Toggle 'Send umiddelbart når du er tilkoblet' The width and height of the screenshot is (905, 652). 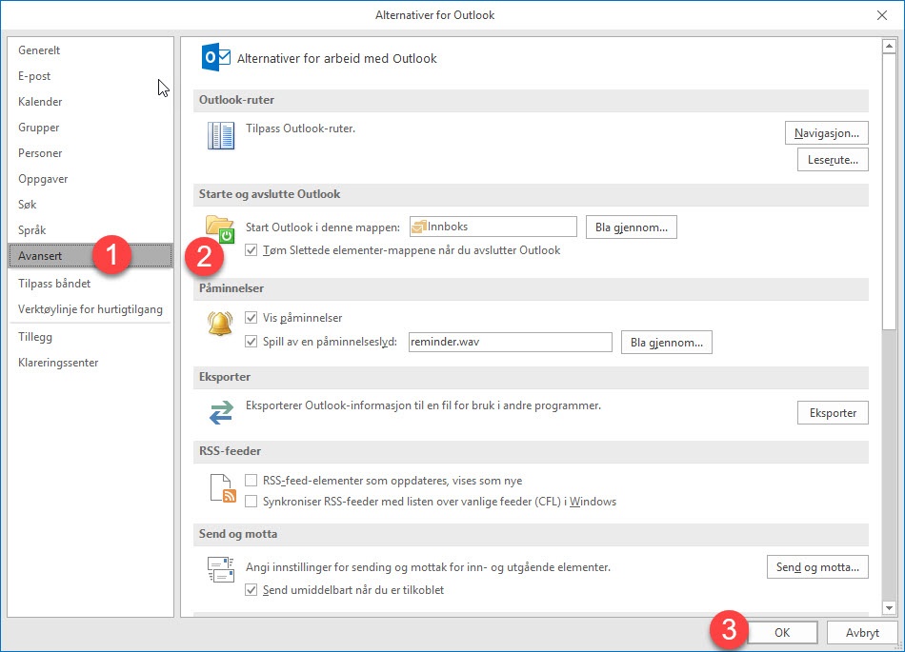point(251,590)
